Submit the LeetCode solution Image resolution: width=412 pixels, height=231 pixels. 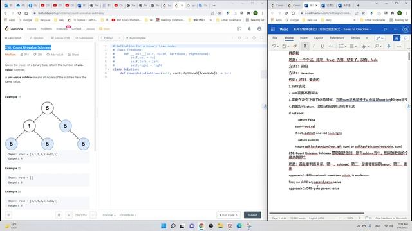(x=252, y=215)
